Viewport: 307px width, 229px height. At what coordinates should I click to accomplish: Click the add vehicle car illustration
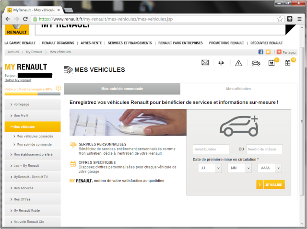pos(239,126)
